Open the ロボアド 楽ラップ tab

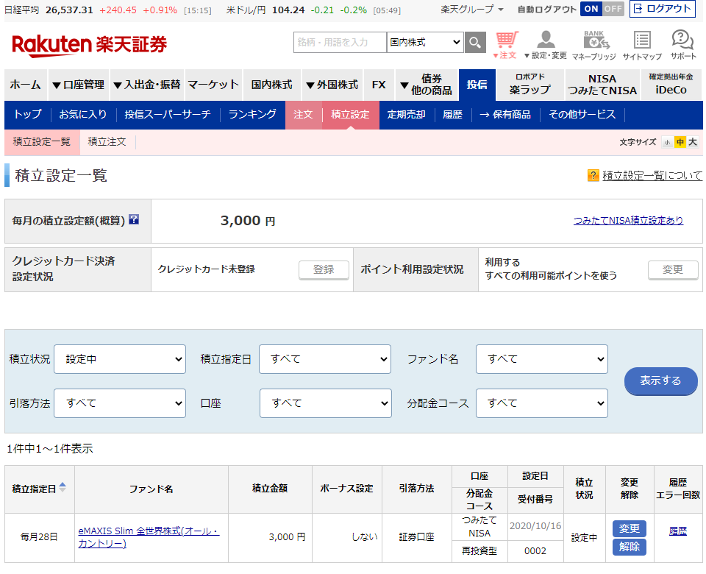coord(530,85)
